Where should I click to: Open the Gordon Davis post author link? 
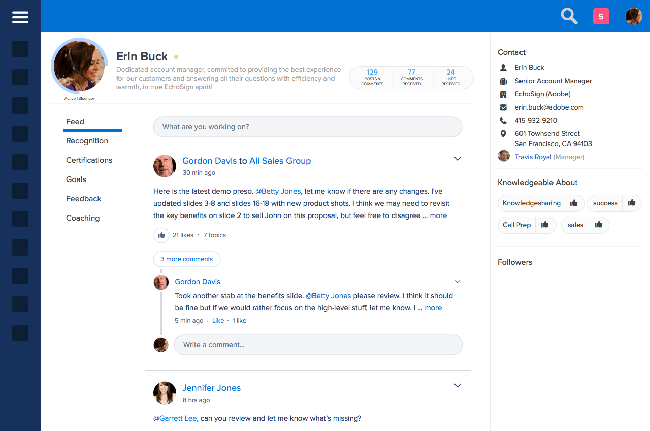pyautogui.click(x=210, y=161)
